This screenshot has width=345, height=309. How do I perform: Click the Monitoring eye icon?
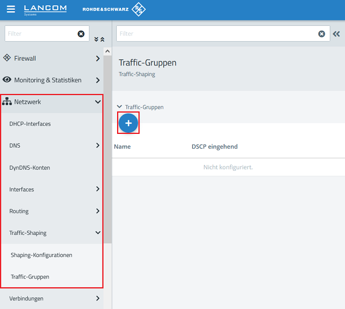(7, 80)
